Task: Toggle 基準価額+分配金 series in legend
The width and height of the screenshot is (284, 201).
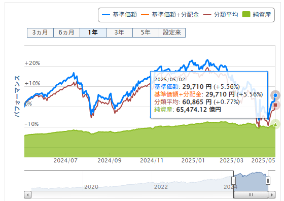Action: 170,15
